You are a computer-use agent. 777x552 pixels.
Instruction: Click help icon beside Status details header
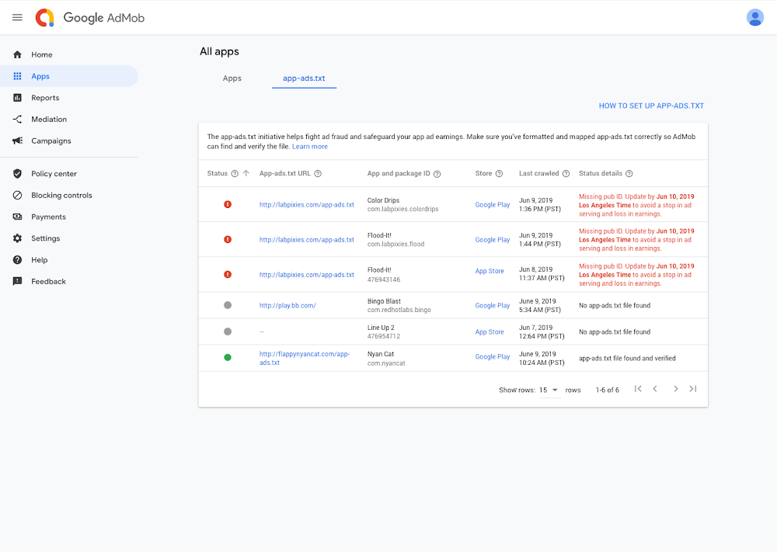629,174
